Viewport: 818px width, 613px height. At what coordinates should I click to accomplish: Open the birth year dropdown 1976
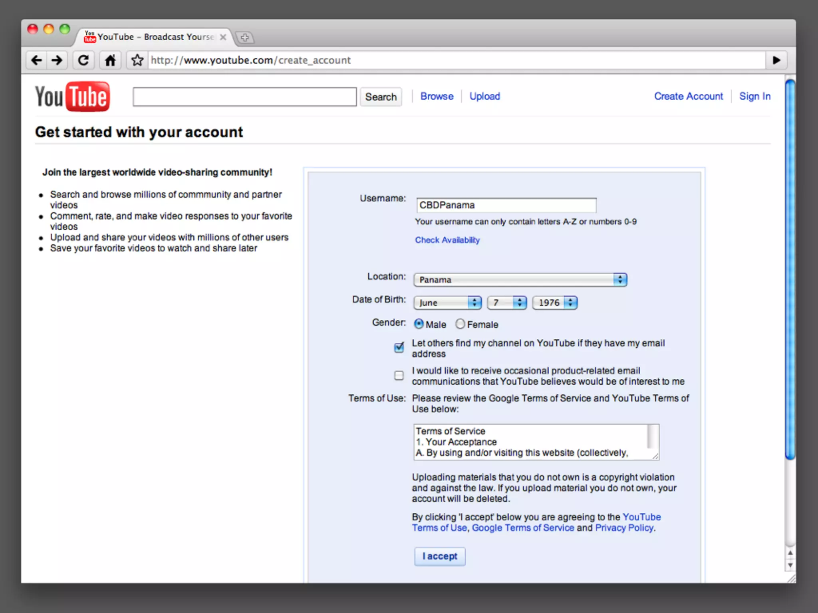[x=554, y=303]
